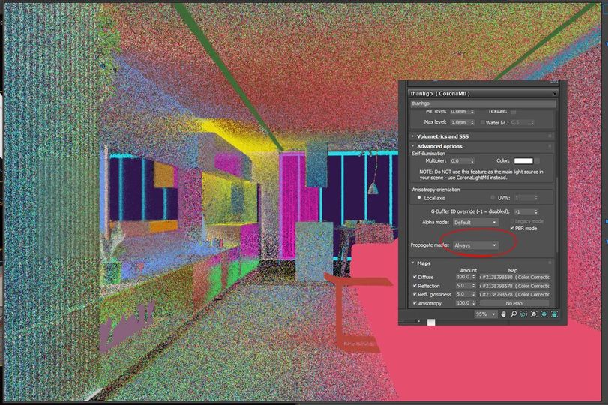608x405 pixels.
Task: Toggle the Reflection map checkbox
Action: [x=415, y=286]
